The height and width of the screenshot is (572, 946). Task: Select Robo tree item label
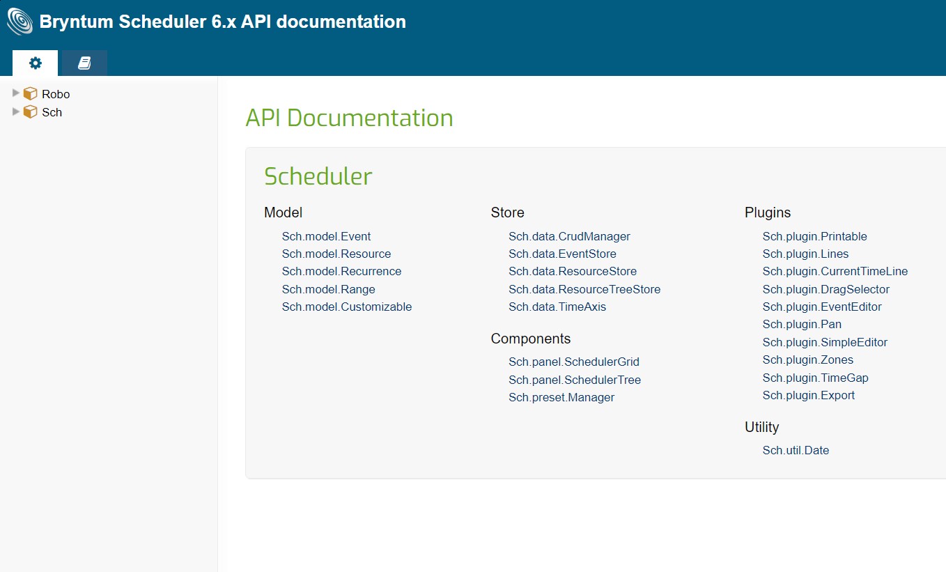(56, 94)
